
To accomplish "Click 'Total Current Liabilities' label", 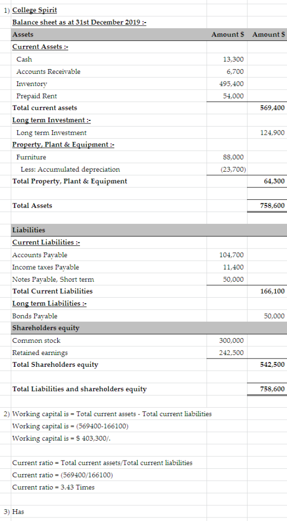I will point(53,291).
